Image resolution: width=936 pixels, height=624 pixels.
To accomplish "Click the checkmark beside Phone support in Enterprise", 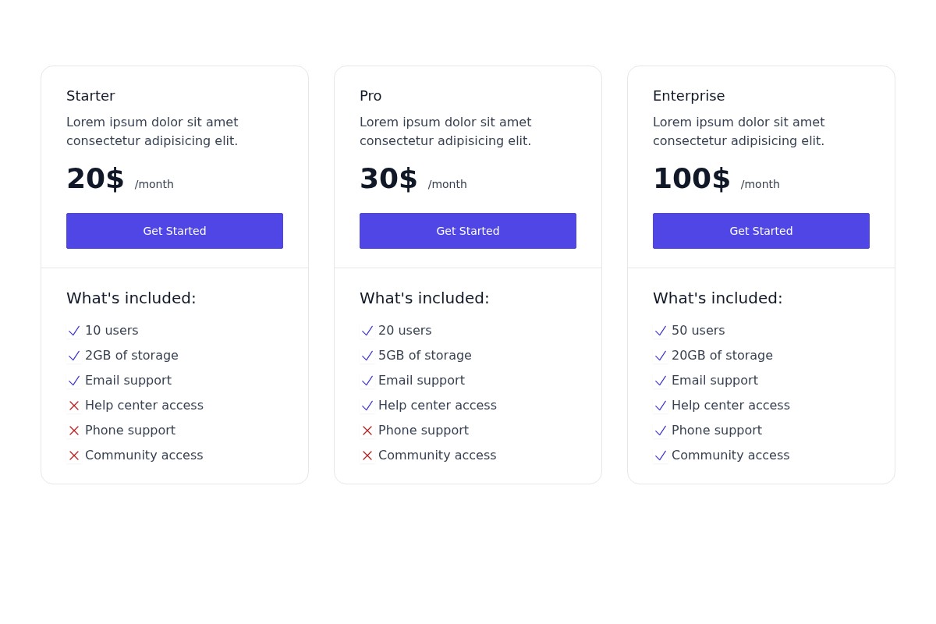I will pos(661,431).
